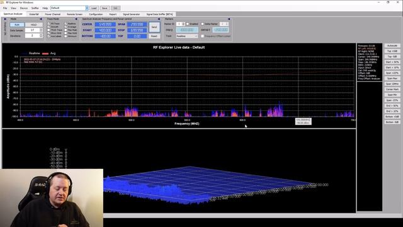Viewport: 403px width, 227px height.
Task: Click the HOLD mode button
Action: coord(33,25)
